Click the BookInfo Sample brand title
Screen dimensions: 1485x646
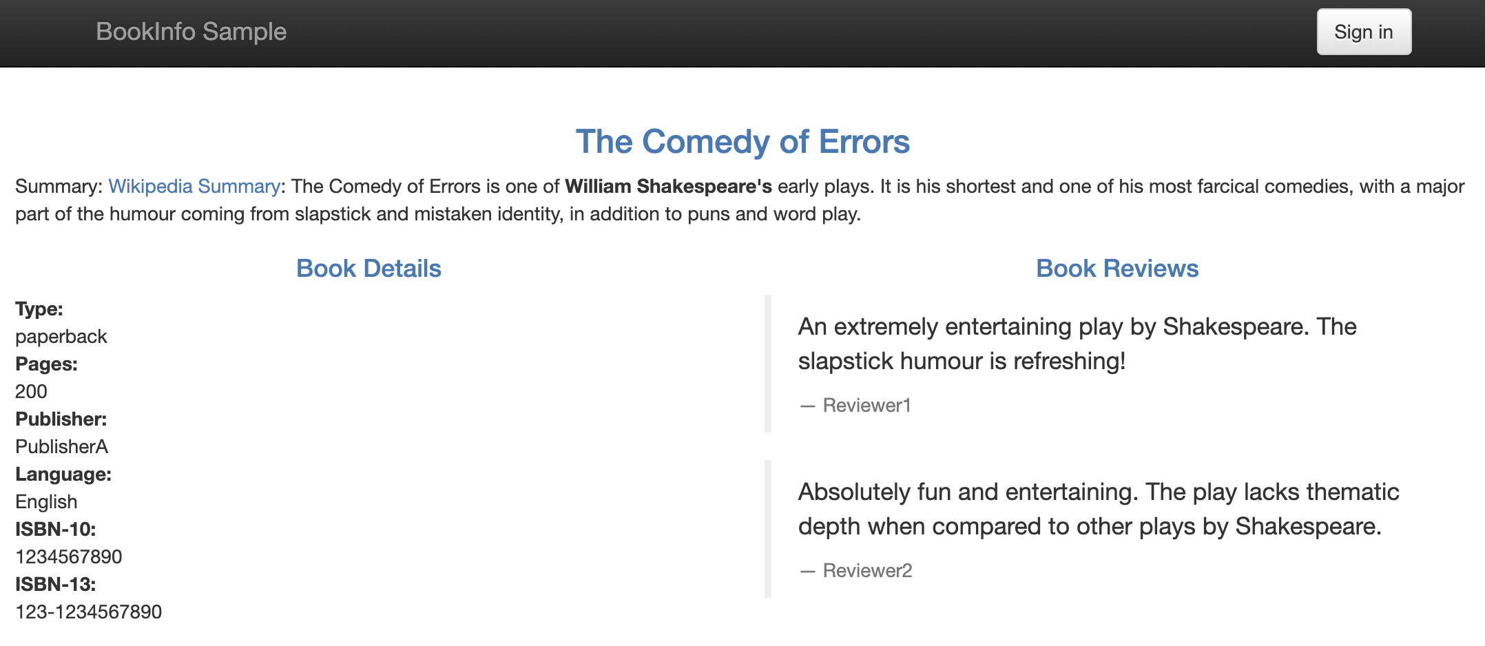(x=191, y=32)
